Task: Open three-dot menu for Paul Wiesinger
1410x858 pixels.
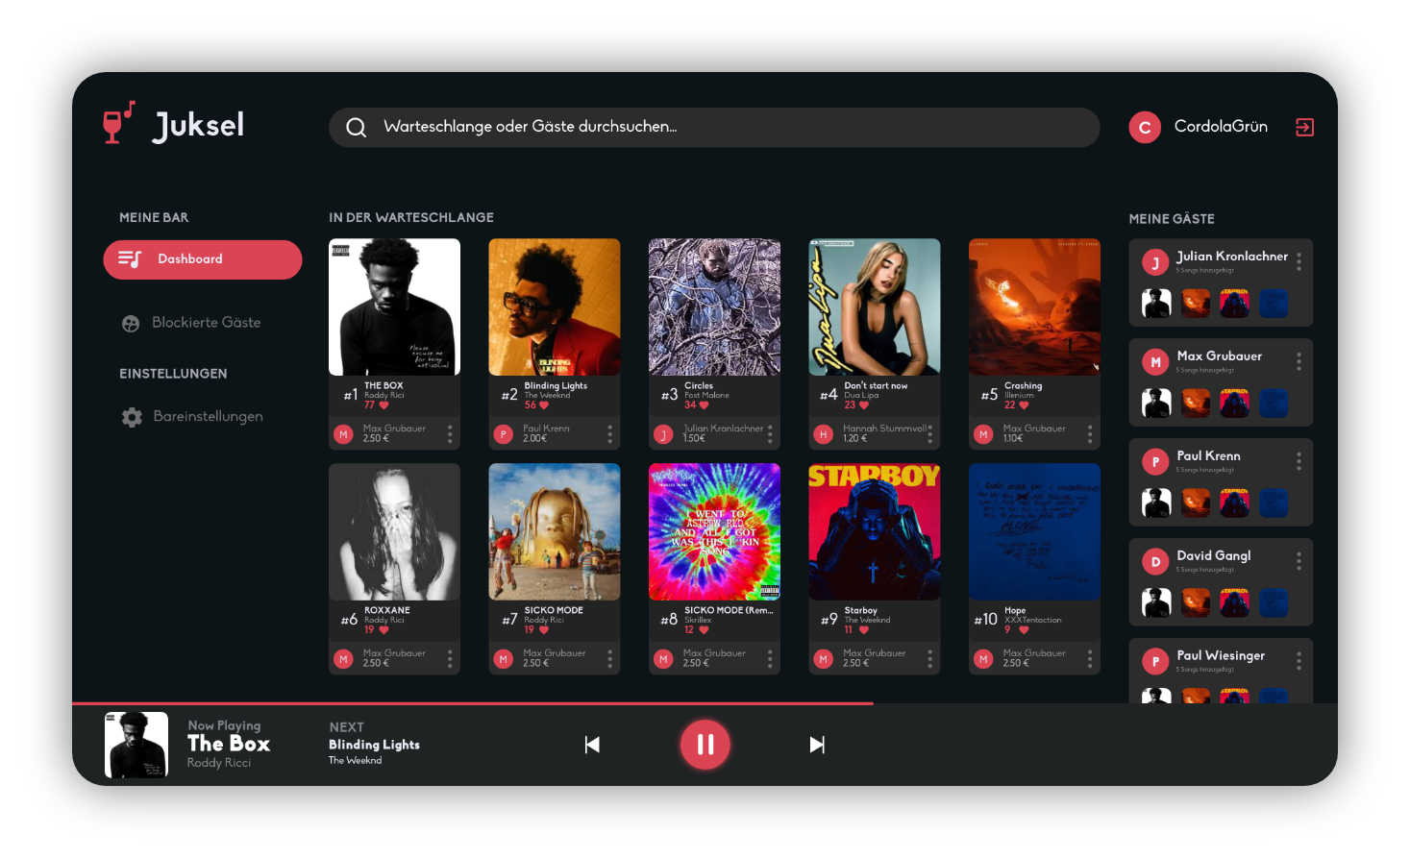Action: point(1299,661)
